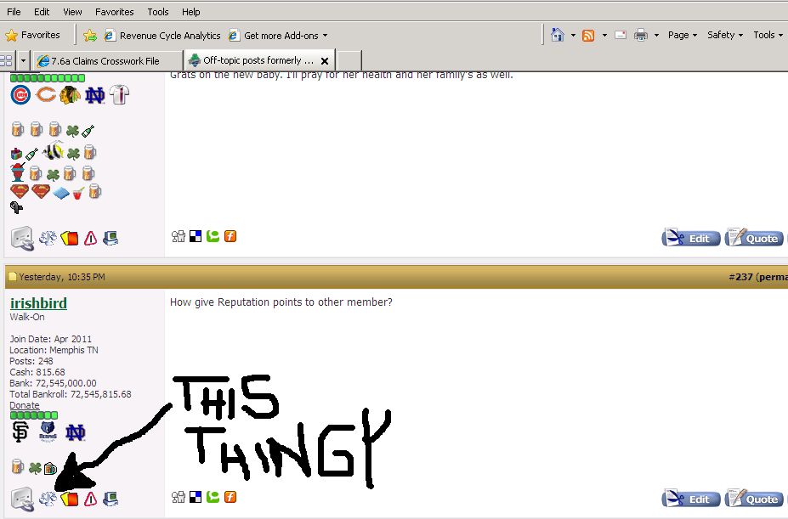Open the reputation scales icon for irishbird
This screenshot has width=788, height=519.
click(x=48, y=499)
